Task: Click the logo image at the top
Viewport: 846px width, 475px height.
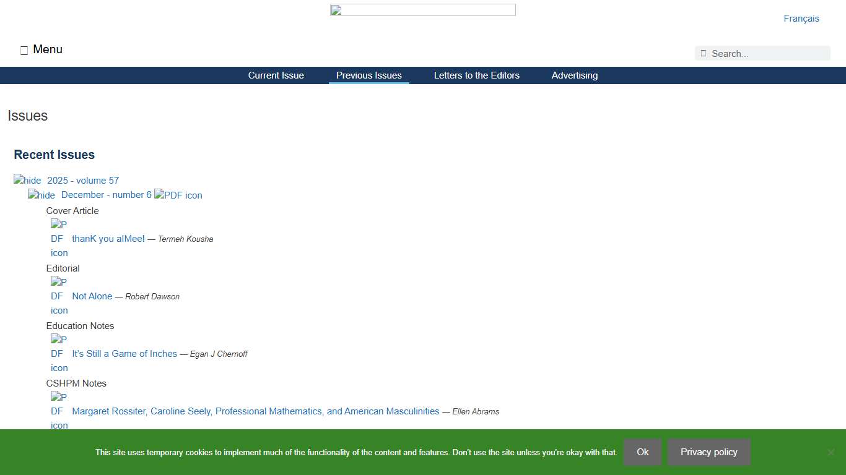Action: (x=423, y=9)
